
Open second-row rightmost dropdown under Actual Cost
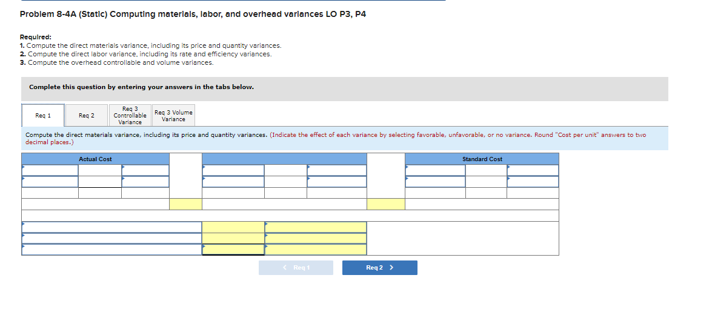click(145, 182)
